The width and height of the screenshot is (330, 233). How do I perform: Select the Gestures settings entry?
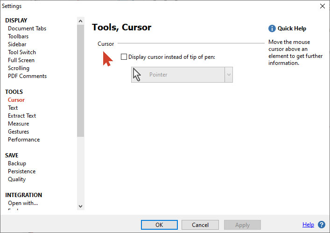click(x=19, y=132)
